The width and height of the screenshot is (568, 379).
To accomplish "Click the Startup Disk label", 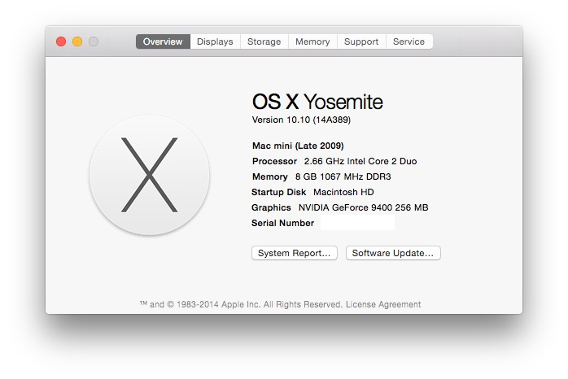I will (278, 192).
